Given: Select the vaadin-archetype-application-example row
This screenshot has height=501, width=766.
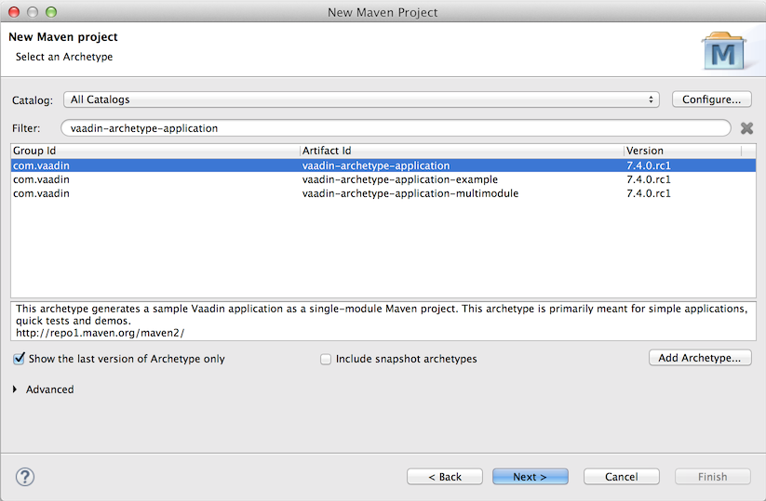Looking at the screenshot, I should tap(383, 179).
